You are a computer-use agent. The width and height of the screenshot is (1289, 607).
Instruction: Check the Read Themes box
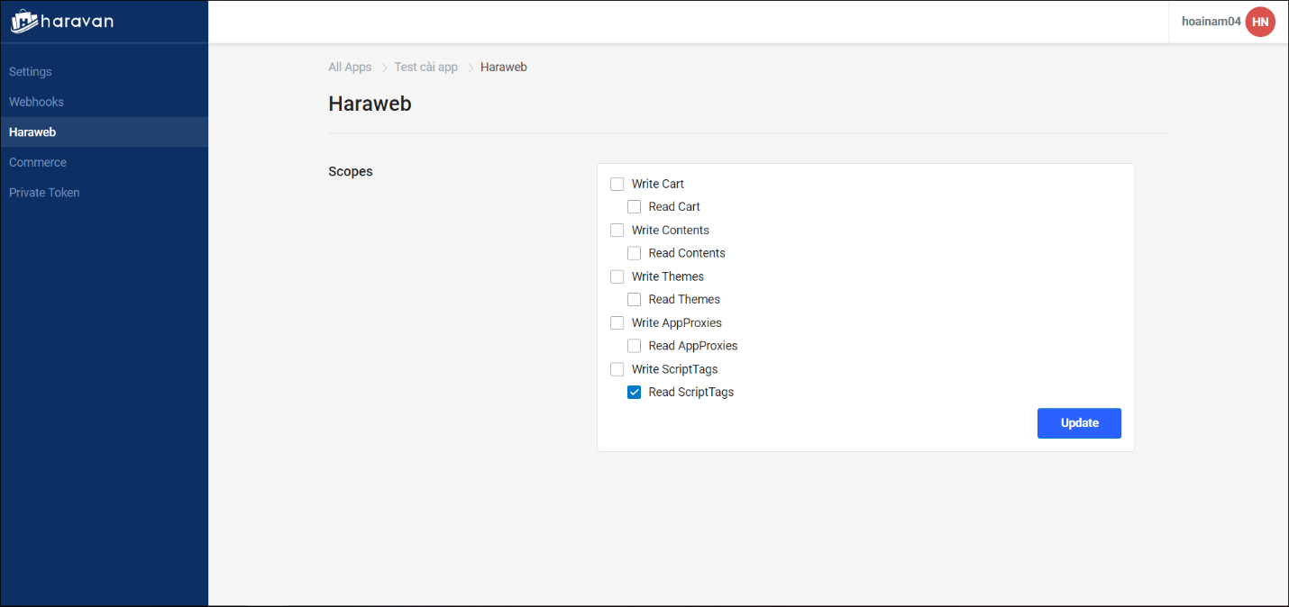point(635,300)
